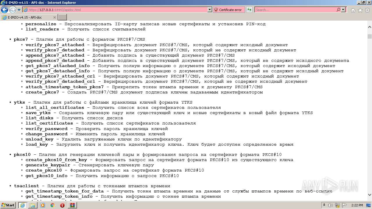Click the vertical scrollbar thumb
This screenshot has height=209, width=372.
pyautogui.click(x=369, y=36)
